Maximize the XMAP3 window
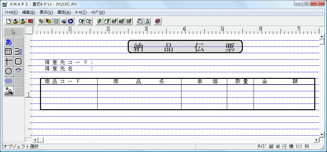 (307, 3)
